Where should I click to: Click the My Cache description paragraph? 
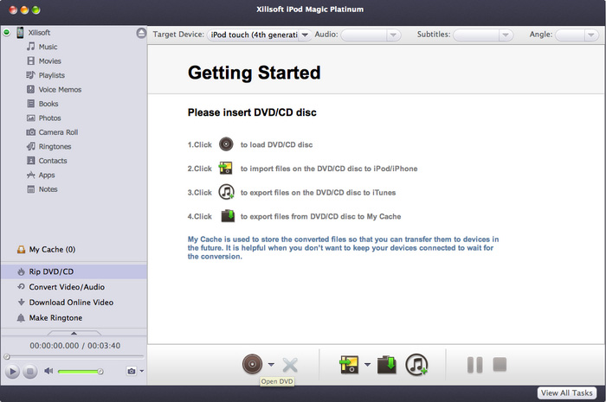coord(343,247)
